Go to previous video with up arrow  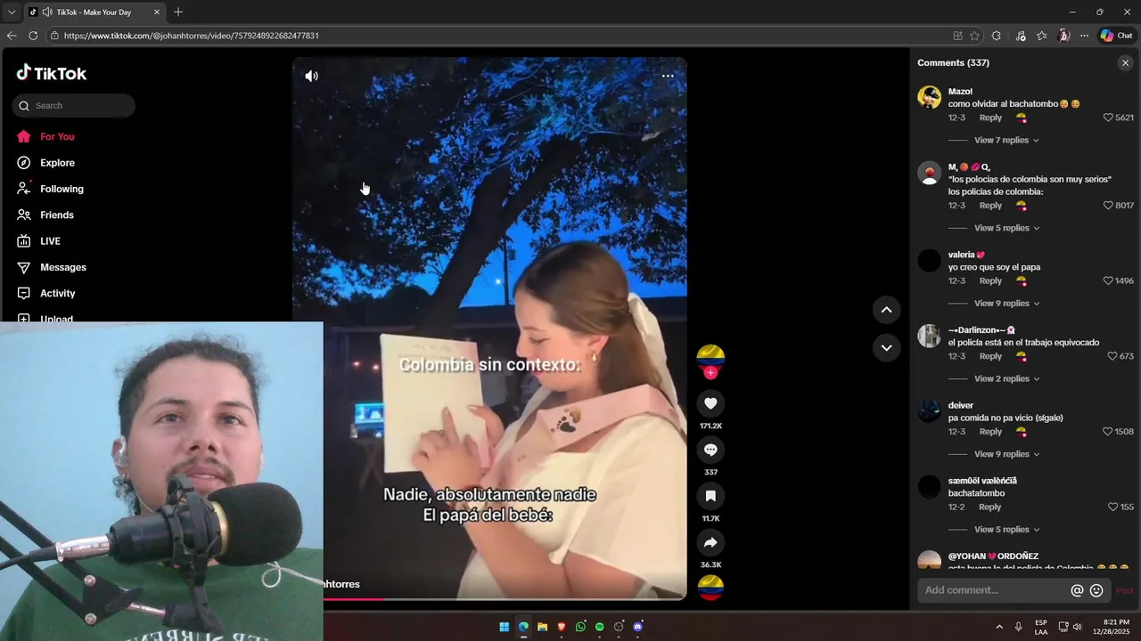tap(886, 310)
